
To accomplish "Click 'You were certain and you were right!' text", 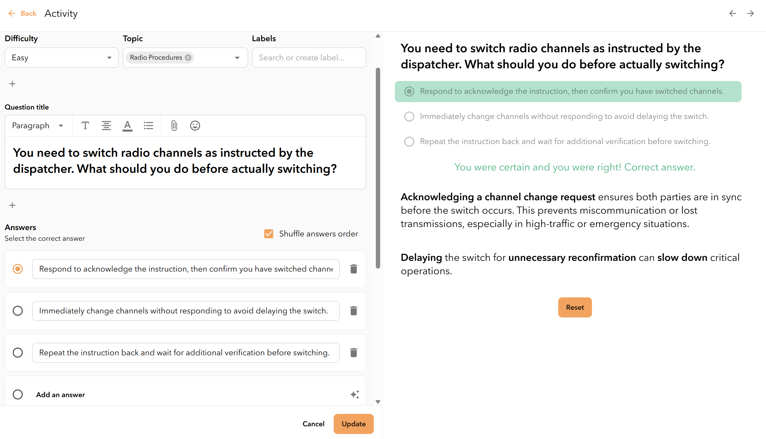I will pos(538,167).
